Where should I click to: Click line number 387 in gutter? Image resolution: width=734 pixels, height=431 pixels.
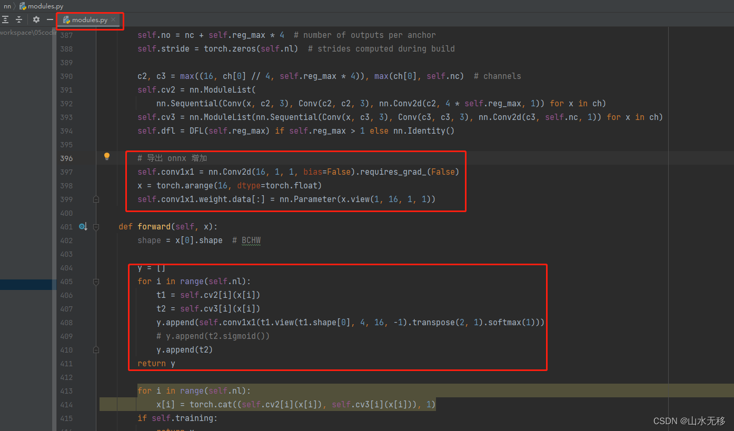tap(66, 35)
